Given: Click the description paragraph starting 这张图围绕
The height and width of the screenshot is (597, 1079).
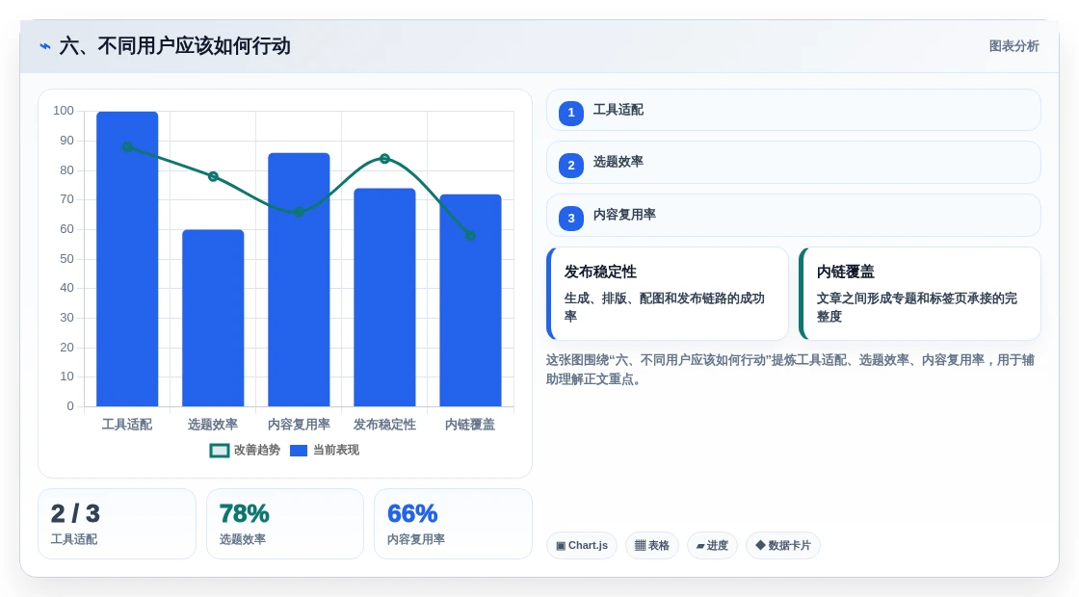Looking at the screenshot, I should 790,370.
